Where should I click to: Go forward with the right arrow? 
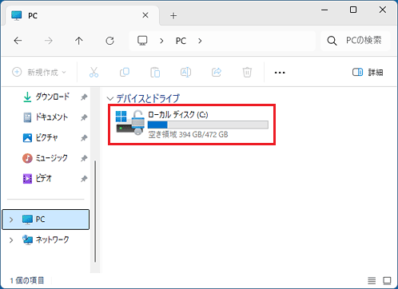pos(49,41)
